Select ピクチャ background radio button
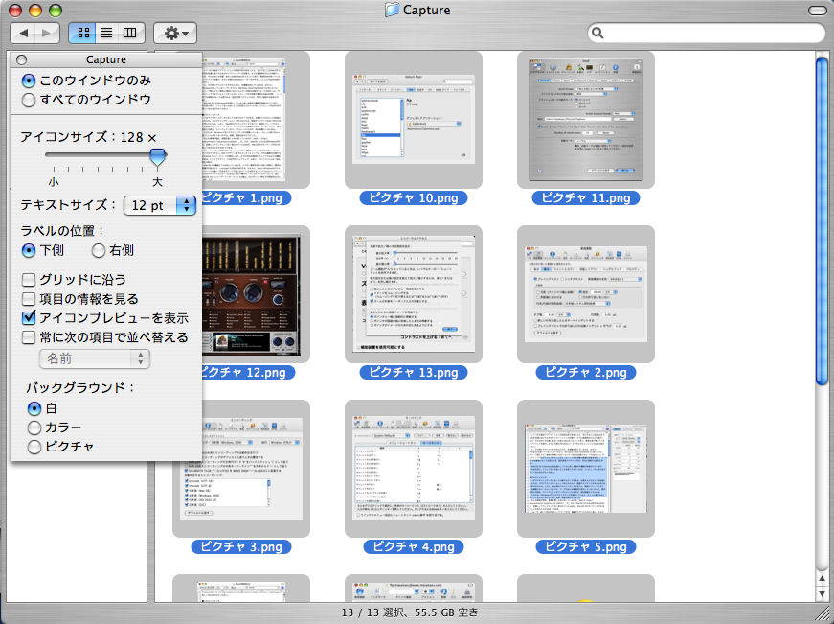This screenshot has width=834, height=624. pyautogui.click(x=34, y=447)
